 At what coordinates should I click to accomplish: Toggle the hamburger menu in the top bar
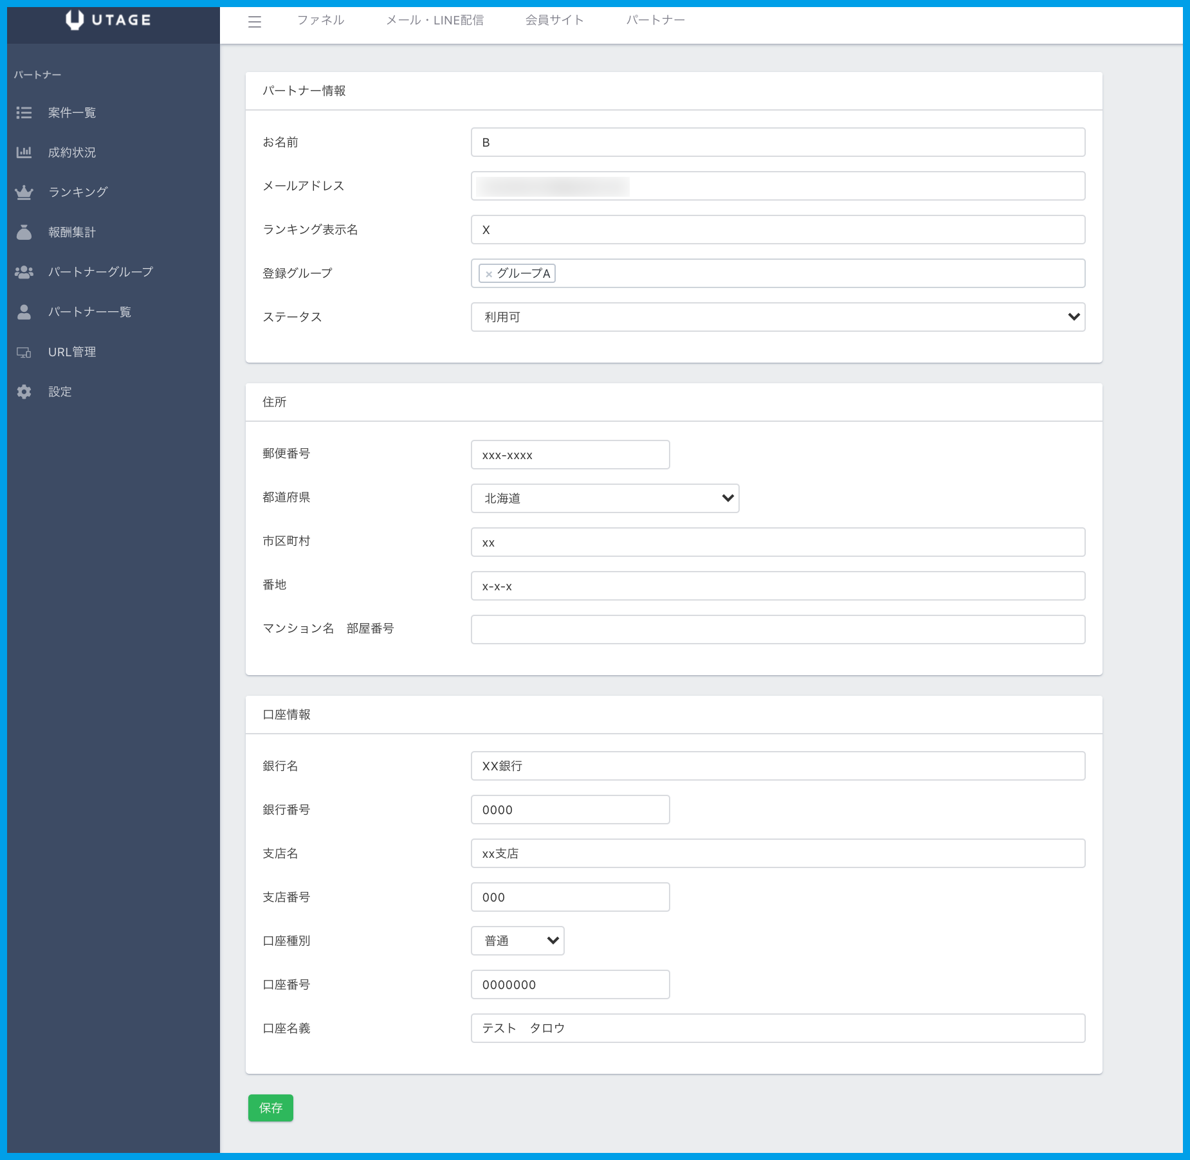[255, 22]
